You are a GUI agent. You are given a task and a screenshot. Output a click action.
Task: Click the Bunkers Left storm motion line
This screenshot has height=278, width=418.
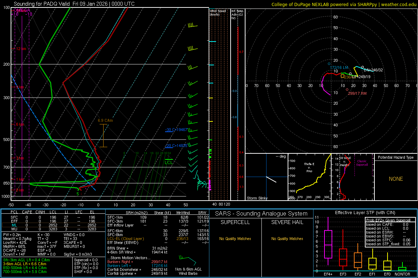pyautogui.click(x=137, y=266)
